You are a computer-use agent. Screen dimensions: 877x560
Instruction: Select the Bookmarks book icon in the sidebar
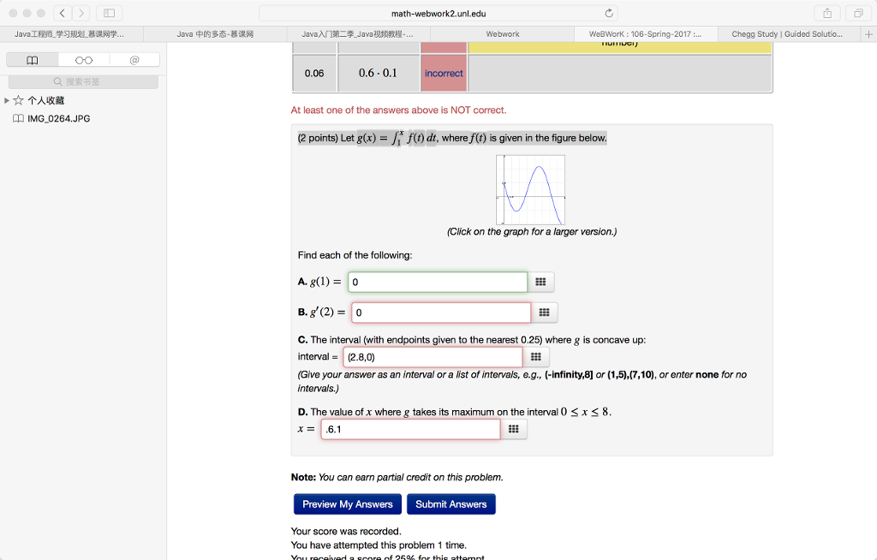coord(31,60)
